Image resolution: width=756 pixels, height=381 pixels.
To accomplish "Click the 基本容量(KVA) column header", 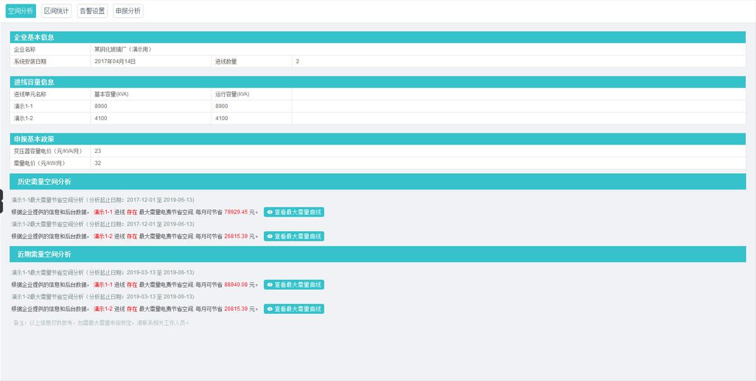I will tap(111, 94).
